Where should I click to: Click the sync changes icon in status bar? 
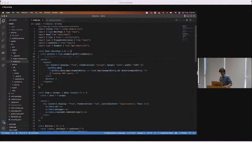[13, 133]
